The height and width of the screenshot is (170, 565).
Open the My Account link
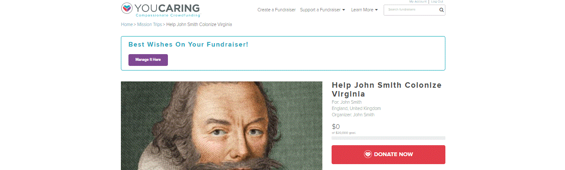pyautogui.click(x=418, y=2)
